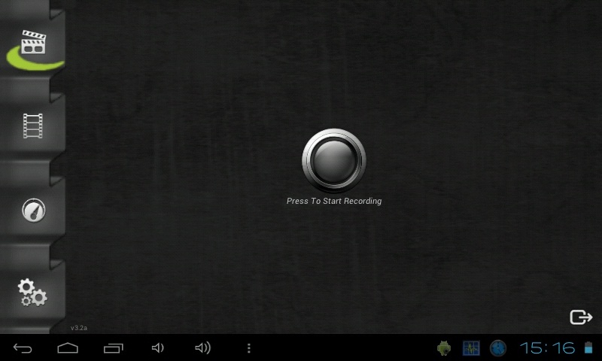Click the v3.2a version label
Screen dimensions: 602x361
pos(79,328)
